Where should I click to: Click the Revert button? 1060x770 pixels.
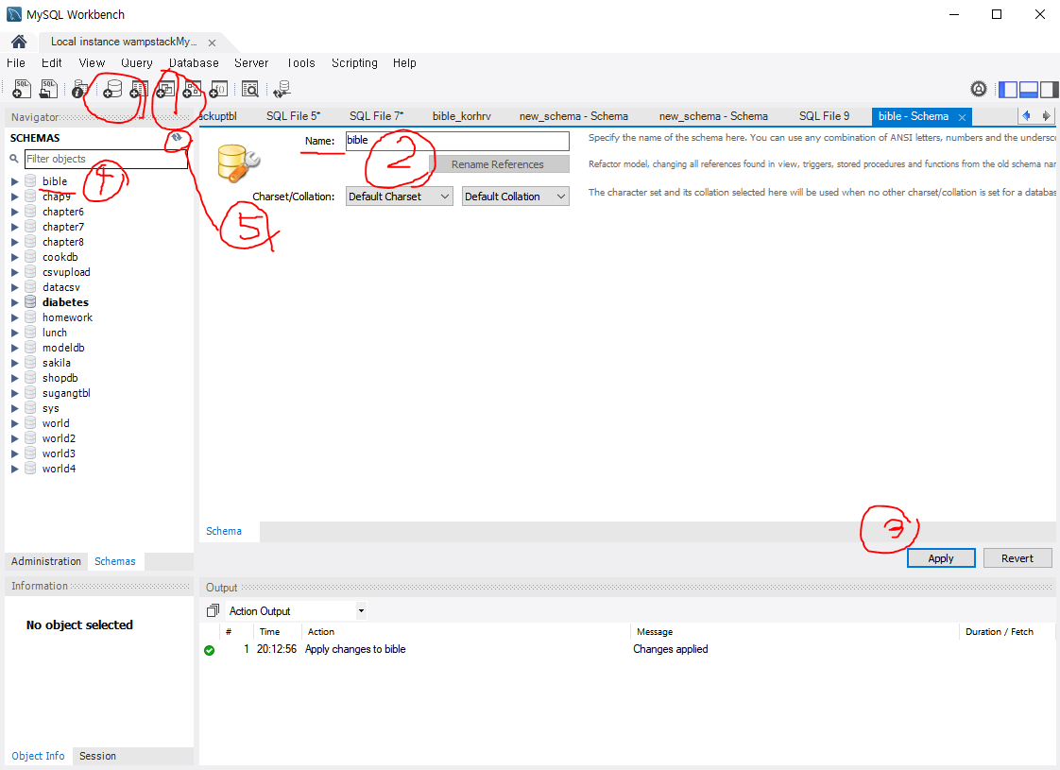(1017, 557)
